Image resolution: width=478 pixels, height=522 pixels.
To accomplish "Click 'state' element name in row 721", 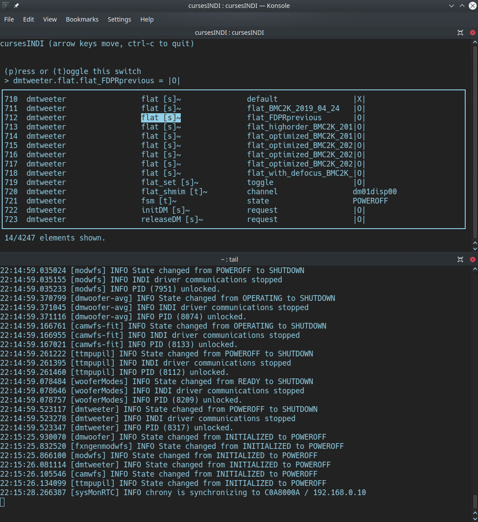I will [258, 201].
